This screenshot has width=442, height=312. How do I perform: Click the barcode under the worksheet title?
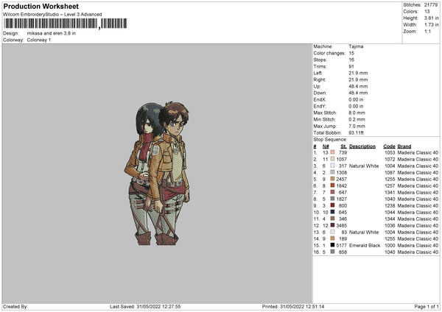pyautogui.click(x=66, y=24)
